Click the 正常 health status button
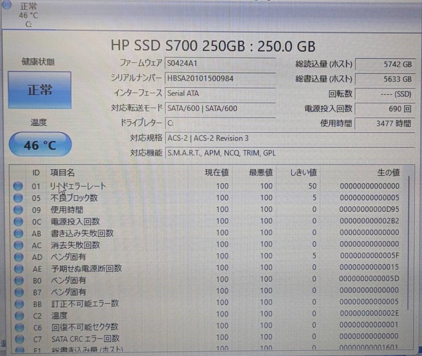 coord(40,90)
